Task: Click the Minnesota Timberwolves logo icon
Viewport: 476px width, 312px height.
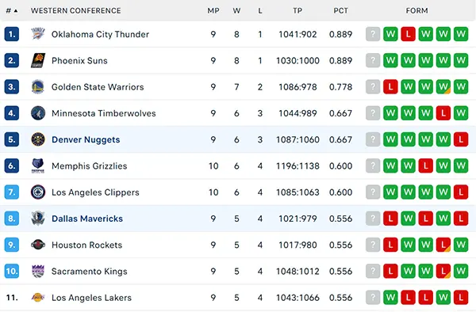Action: coord(38,113)
